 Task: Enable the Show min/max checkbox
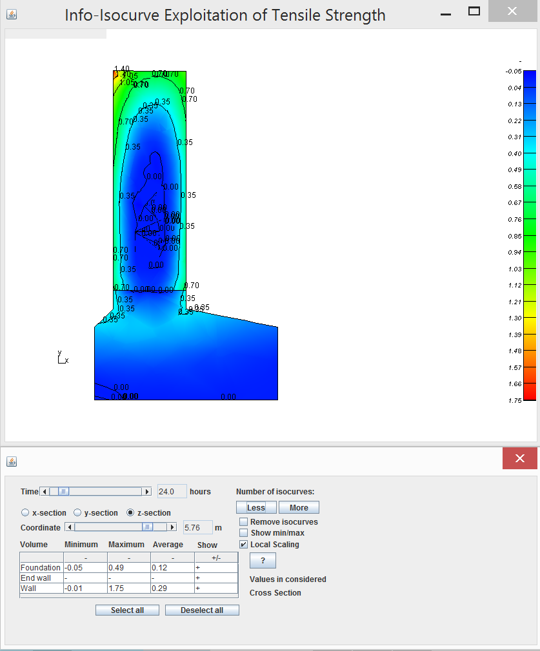click(244, 532)
